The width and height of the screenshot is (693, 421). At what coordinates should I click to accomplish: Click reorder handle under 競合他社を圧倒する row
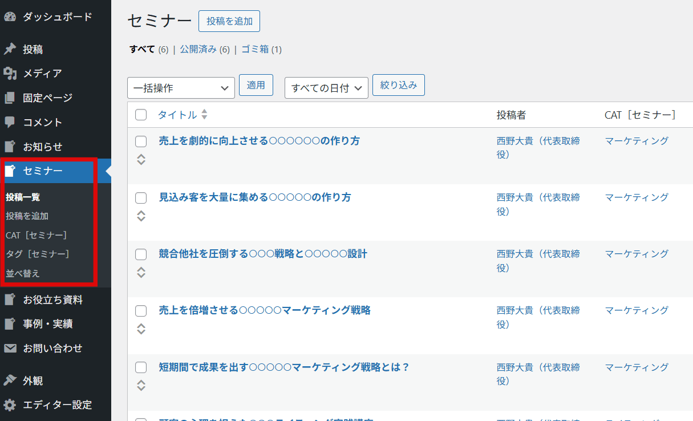coord(141,272)
